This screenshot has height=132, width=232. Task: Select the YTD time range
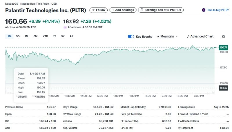point(45,36)
